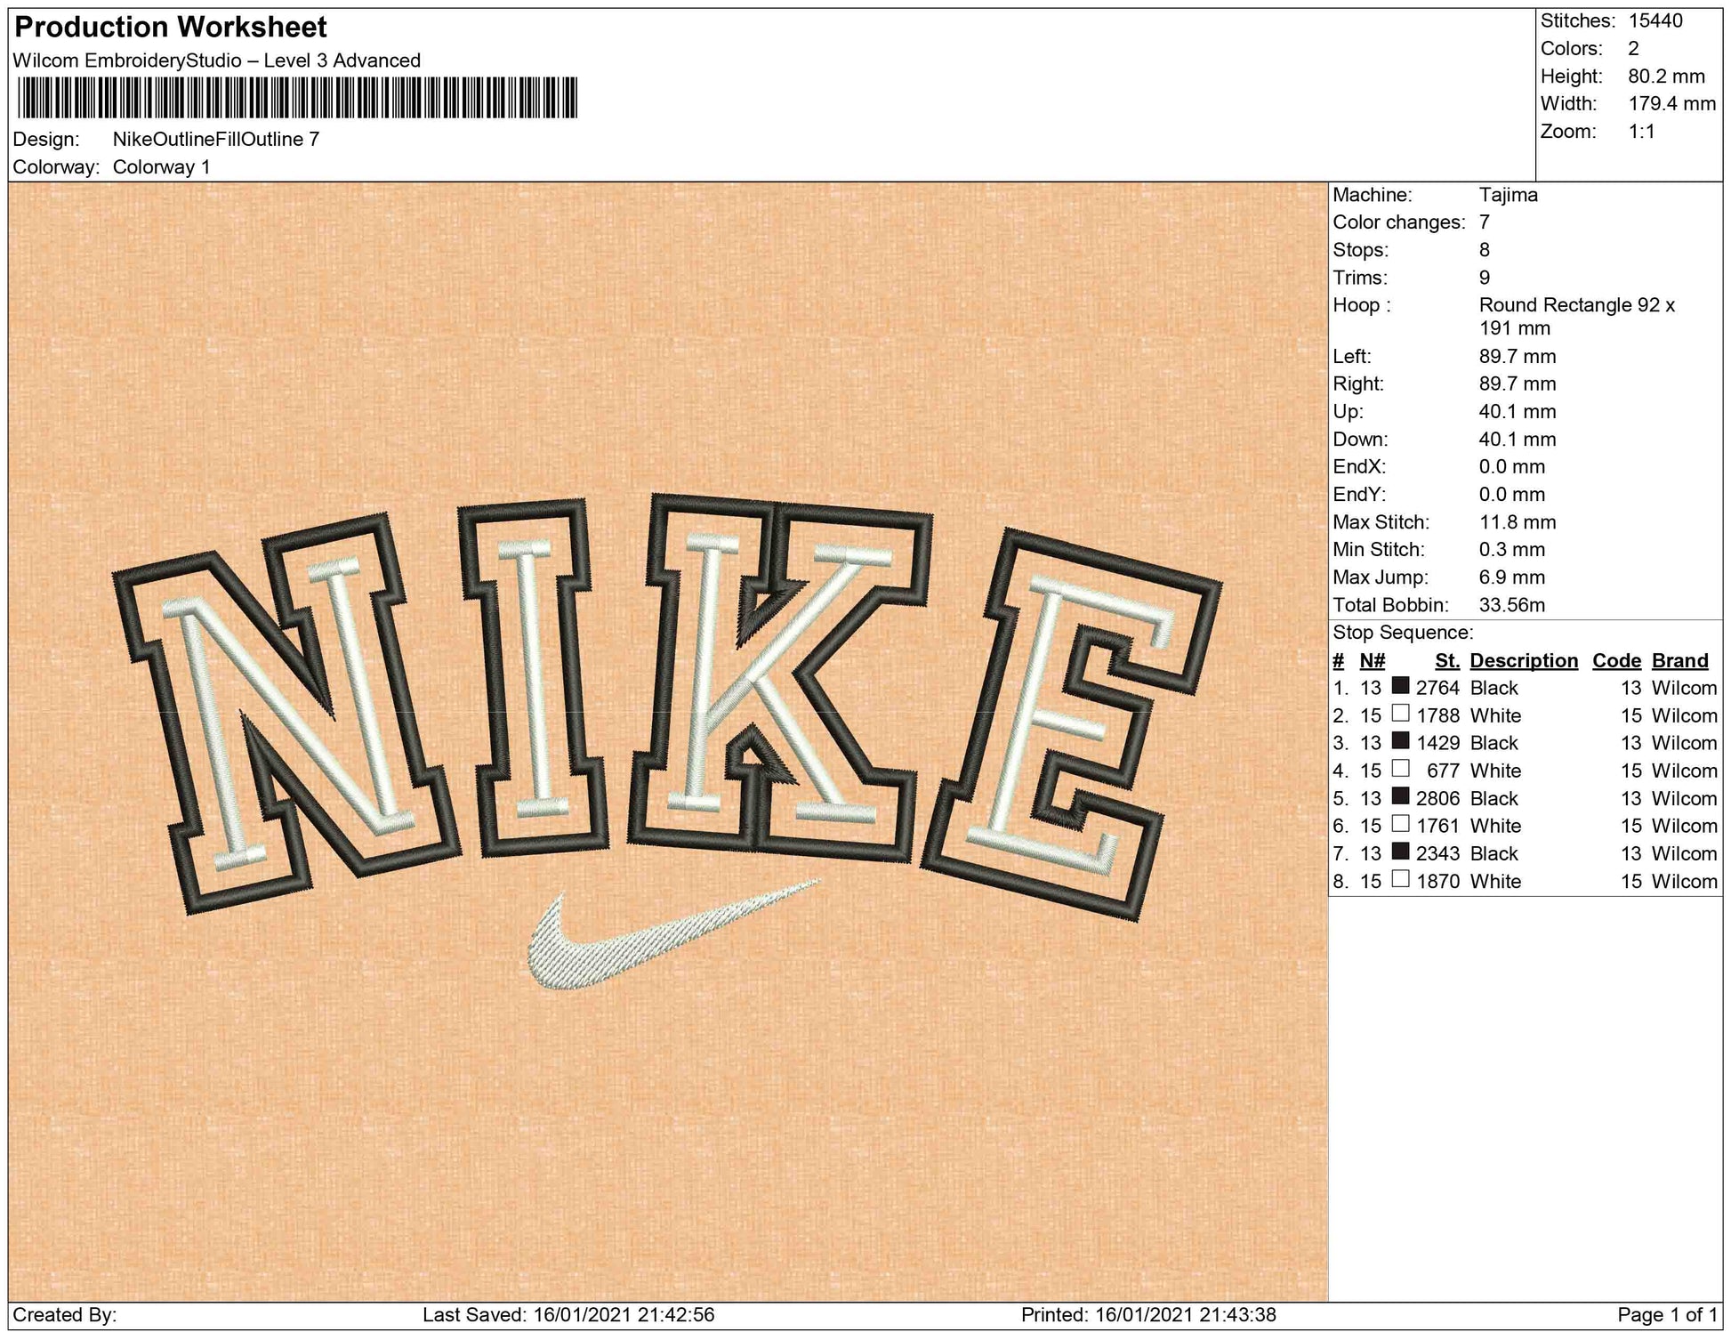The width and height of the screenshot is (1731, 1332).
Task: Click the St. column header
Action: coord(1446,660)
